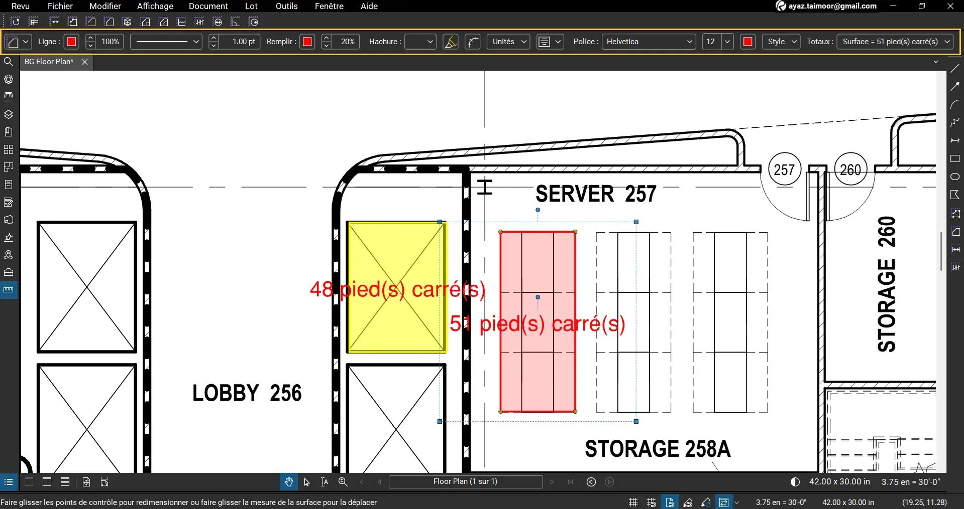Select the text selection tool in status bar
This screenshot has height=509, width=964.
click(x=324, y=481)
